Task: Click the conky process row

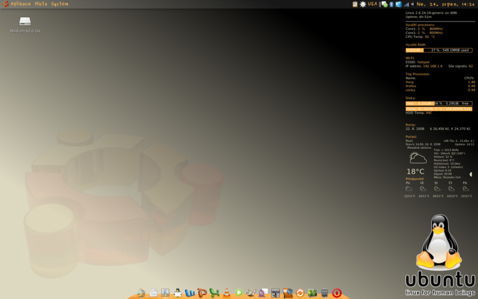Action: (x=440, y=90)
